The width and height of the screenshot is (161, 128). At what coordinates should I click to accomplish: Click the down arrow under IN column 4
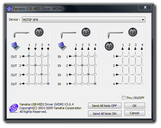[95, 49]
